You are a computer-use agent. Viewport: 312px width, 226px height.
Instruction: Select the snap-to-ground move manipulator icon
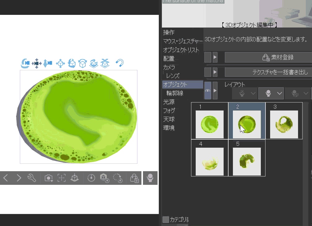pyautogui.click(x=105, y=63)
